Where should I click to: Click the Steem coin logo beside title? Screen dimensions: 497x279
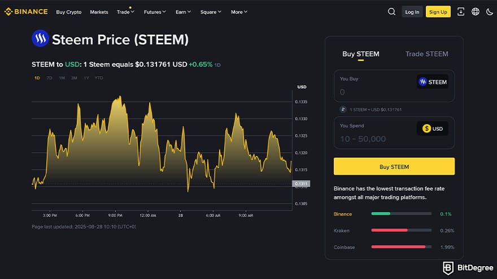pyautogui.click(x=40, y=38)
